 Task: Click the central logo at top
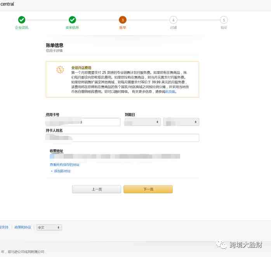(7, 4)
